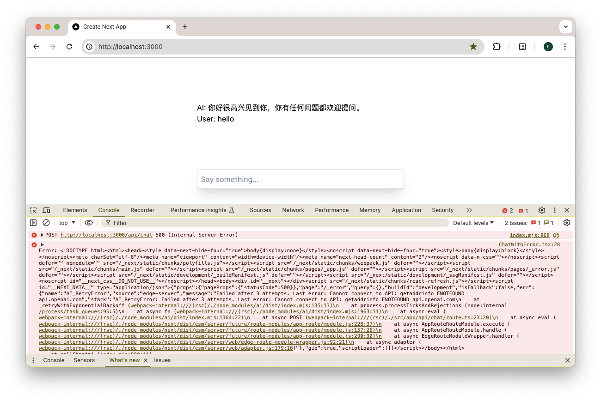Screen dimensions: 601x401
Task: Focus the console Filter field
Action: click(x=275, y=223)
